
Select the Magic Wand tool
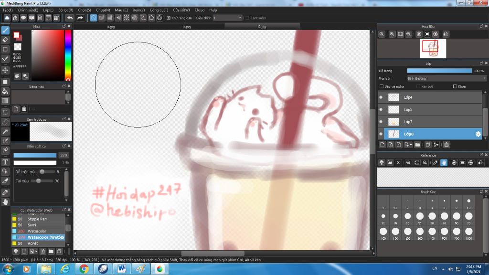coord(5,132)
